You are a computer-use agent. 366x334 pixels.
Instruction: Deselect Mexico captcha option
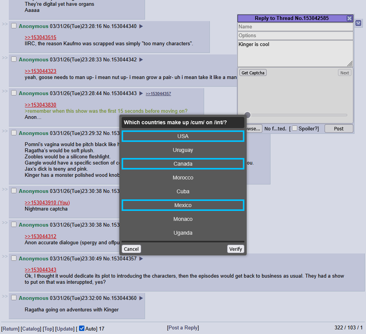pos(183,205)
